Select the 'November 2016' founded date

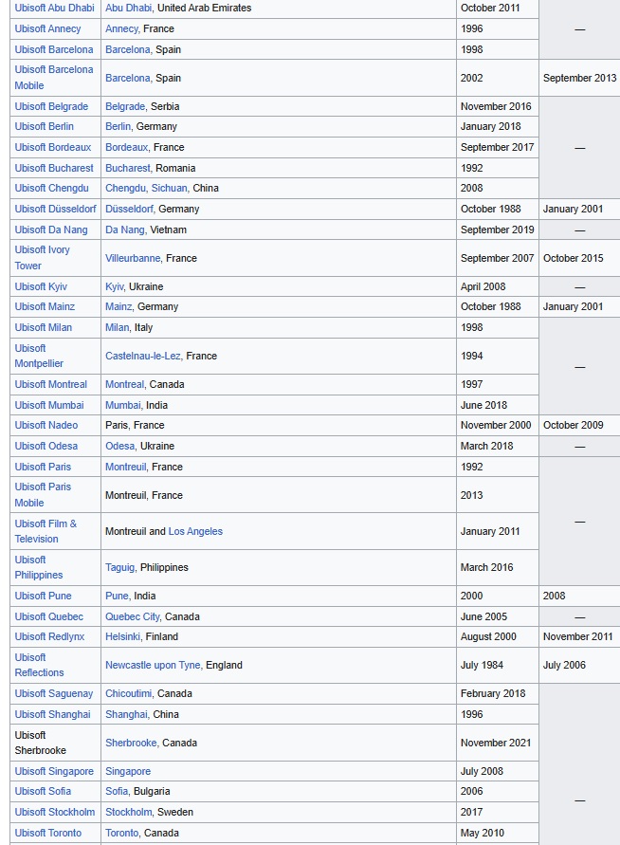tap(496, 106)
